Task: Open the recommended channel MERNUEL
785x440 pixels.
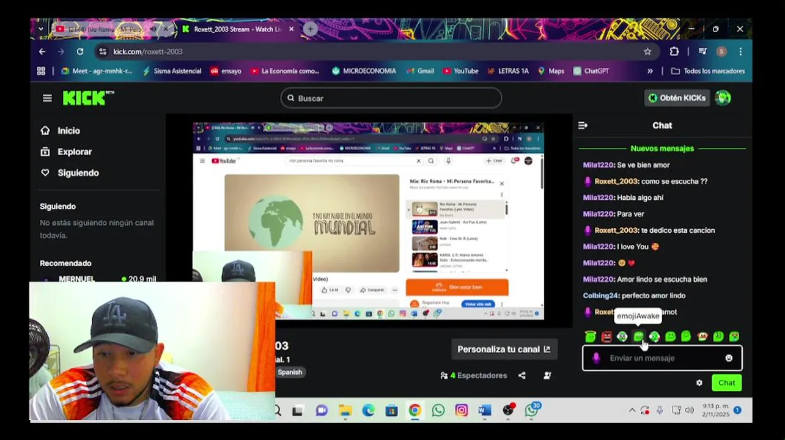Action: click(76, 279)
